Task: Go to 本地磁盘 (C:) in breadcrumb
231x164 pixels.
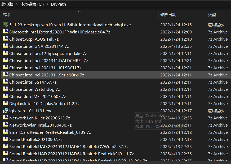Action: tap(32, 4)
